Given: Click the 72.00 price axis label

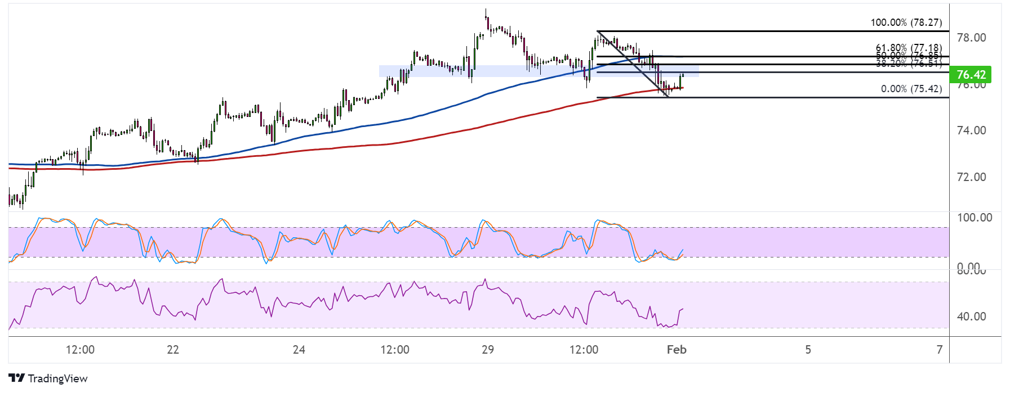Looking at the screenshot, I should 971,177.
